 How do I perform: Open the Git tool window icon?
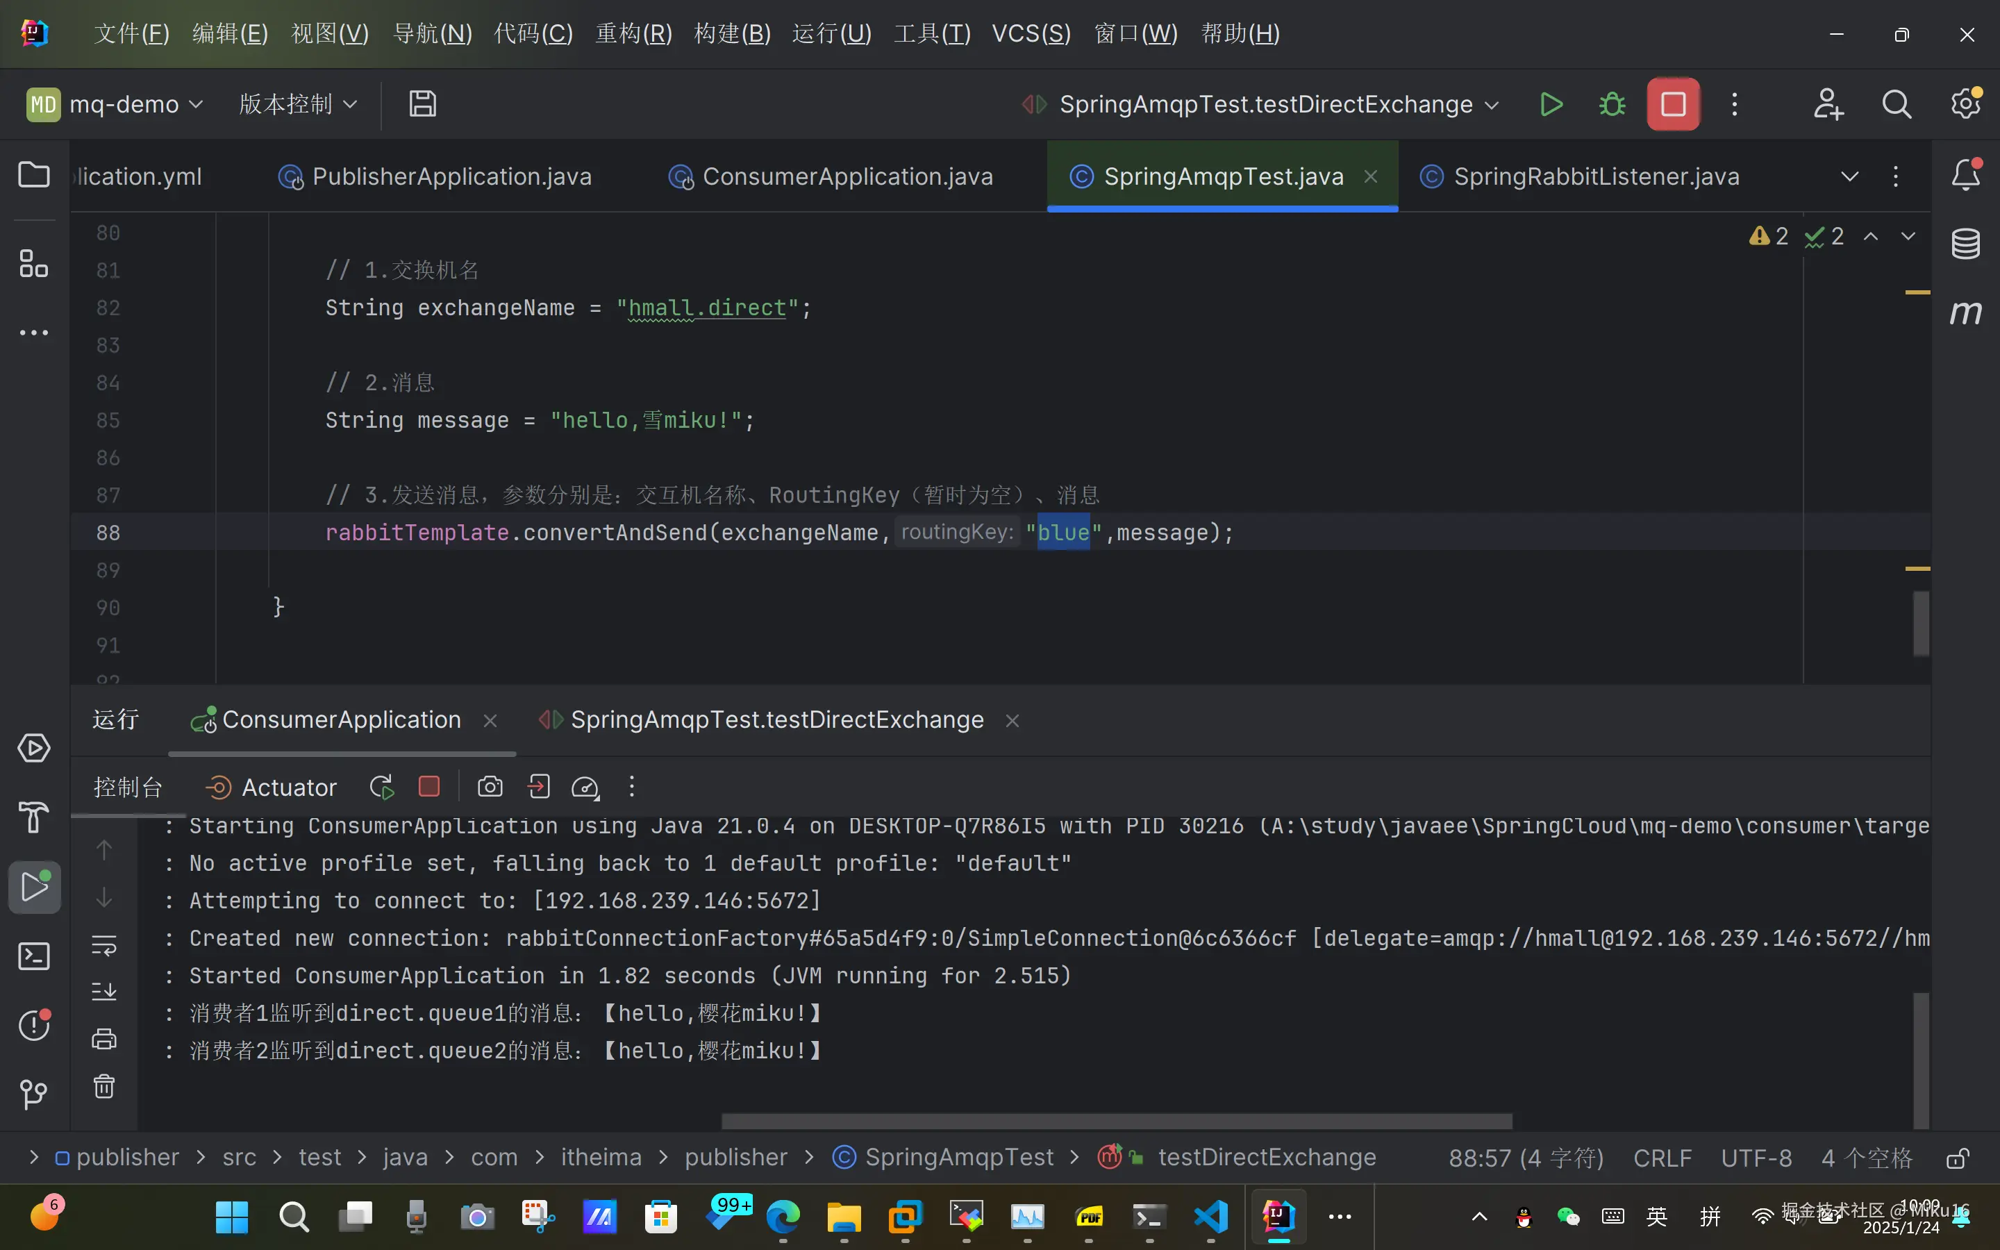[34, 1094]
